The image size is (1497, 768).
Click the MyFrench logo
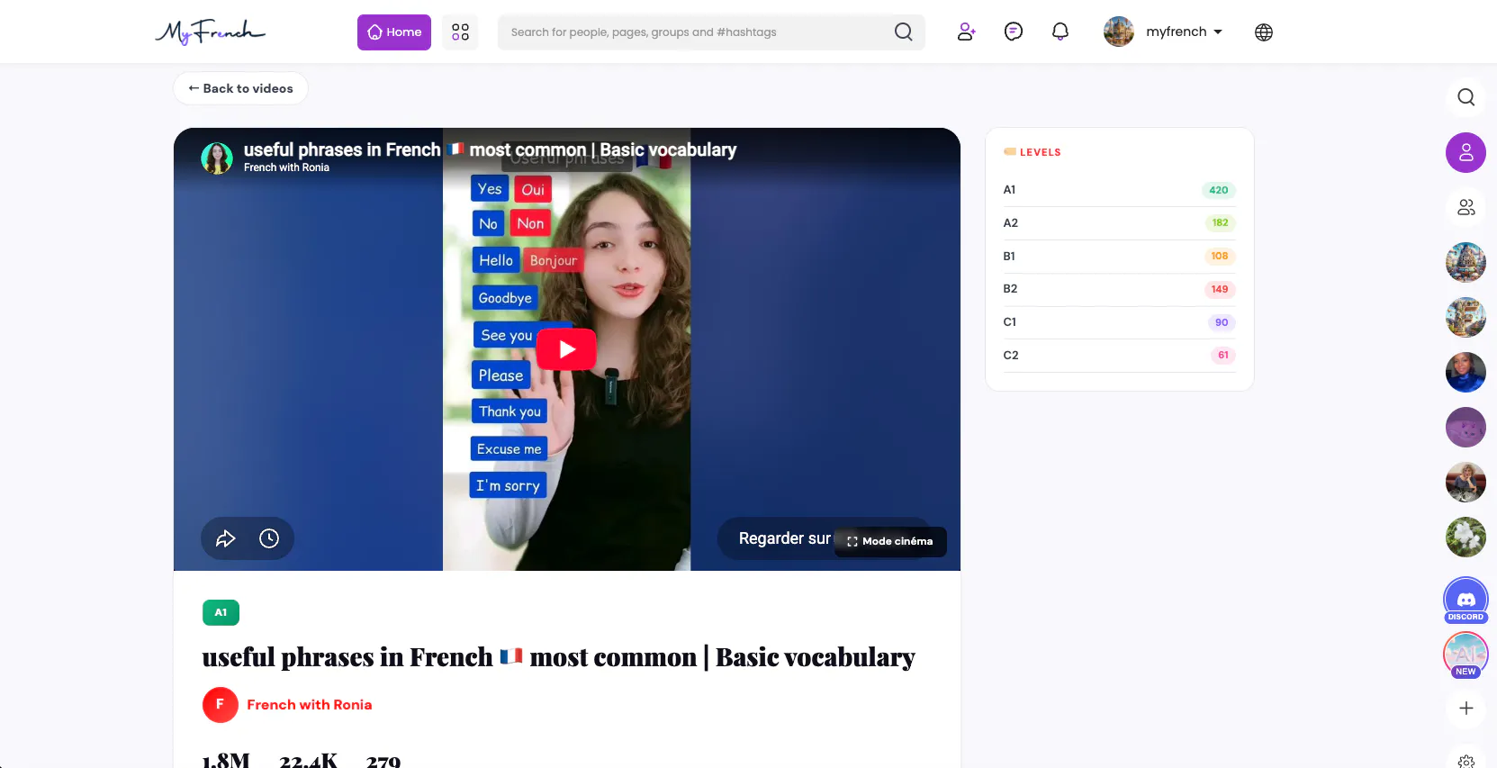(211, 32)
